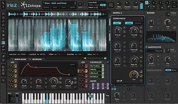
Task: Expand the Macro section arrow
Action: (98, 81)
